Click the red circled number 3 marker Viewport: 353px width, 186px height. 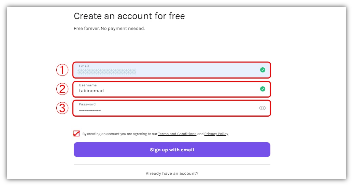[62, 108]
